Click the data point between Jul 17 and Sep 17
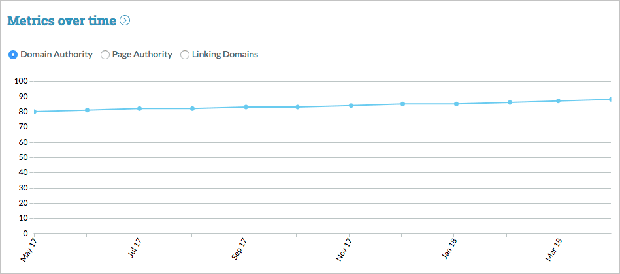This screenshot has width=620, height=274. [x=192, y=108]
